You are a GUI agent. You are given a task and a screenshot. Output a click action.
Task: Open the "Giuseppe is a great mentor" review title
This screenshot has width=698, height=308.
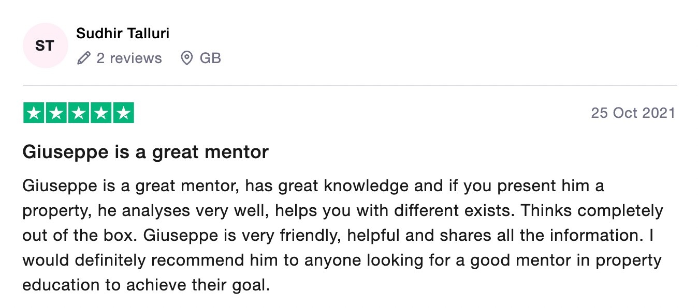coord(146,152)
